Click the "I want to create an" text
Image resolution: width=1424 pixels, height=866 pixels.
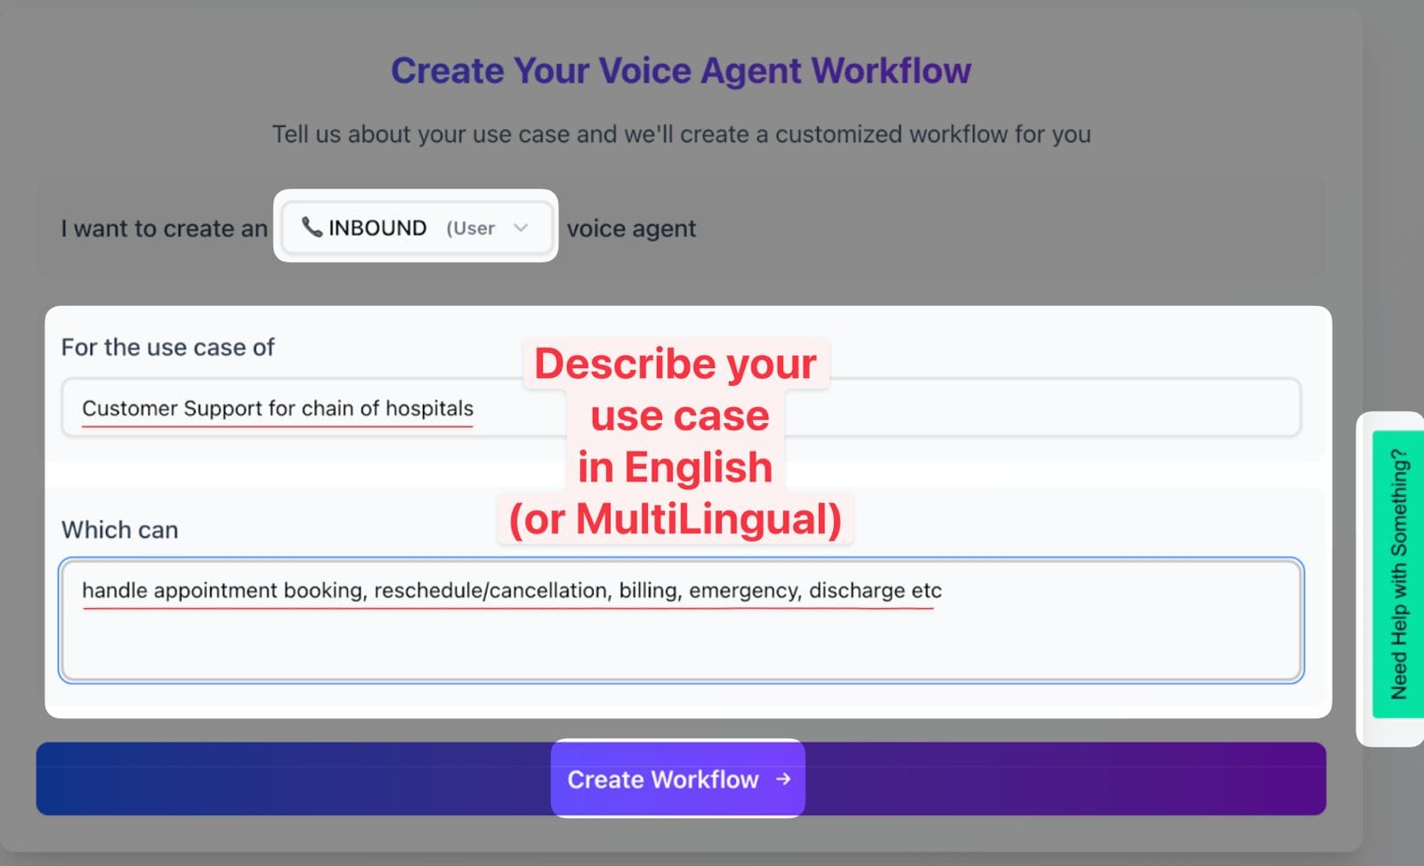(x=164, y=229)
